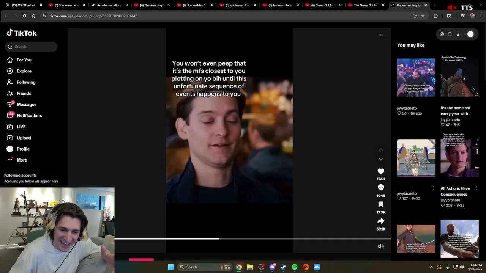The width and height of the screenshot is (486, 273).
Task: Seek on the video progress bar
Action: click(x=252, y=239)
